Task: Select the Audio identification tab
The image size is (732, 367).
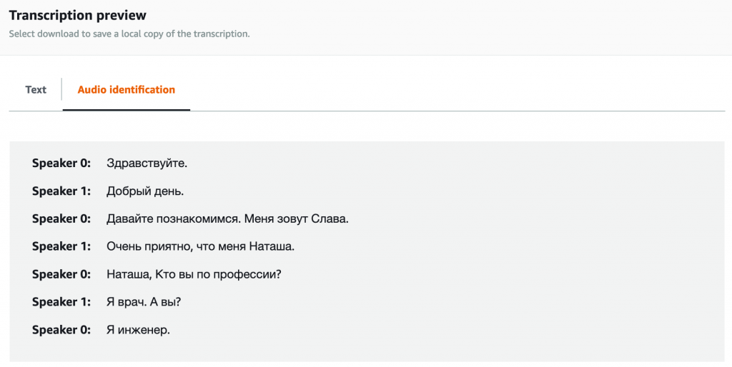Action: tap(126, 89)
